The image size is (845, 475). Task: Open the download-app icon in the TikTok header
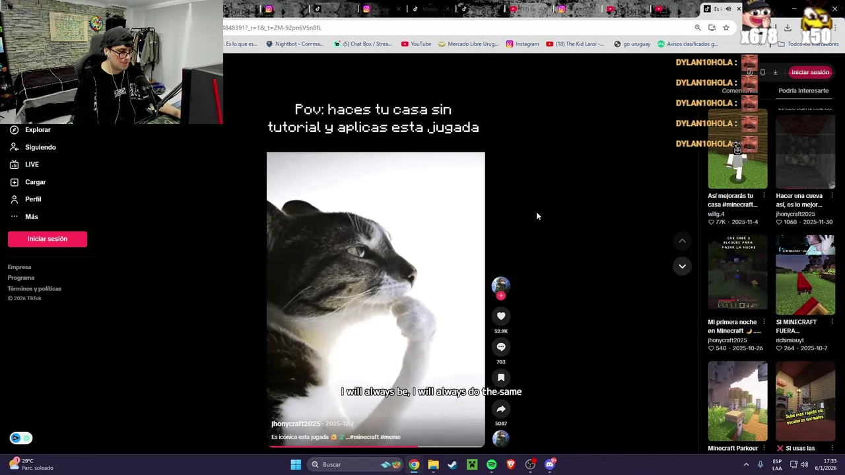[776, 73]
